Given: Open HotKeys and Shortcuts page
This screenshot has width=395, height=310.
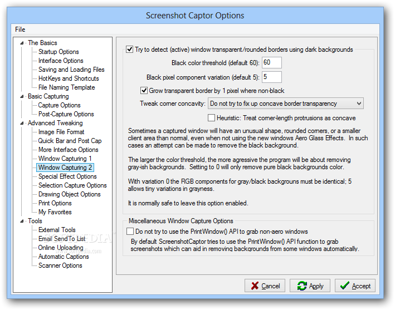Looking at the screenshot, I should (69, 78).
